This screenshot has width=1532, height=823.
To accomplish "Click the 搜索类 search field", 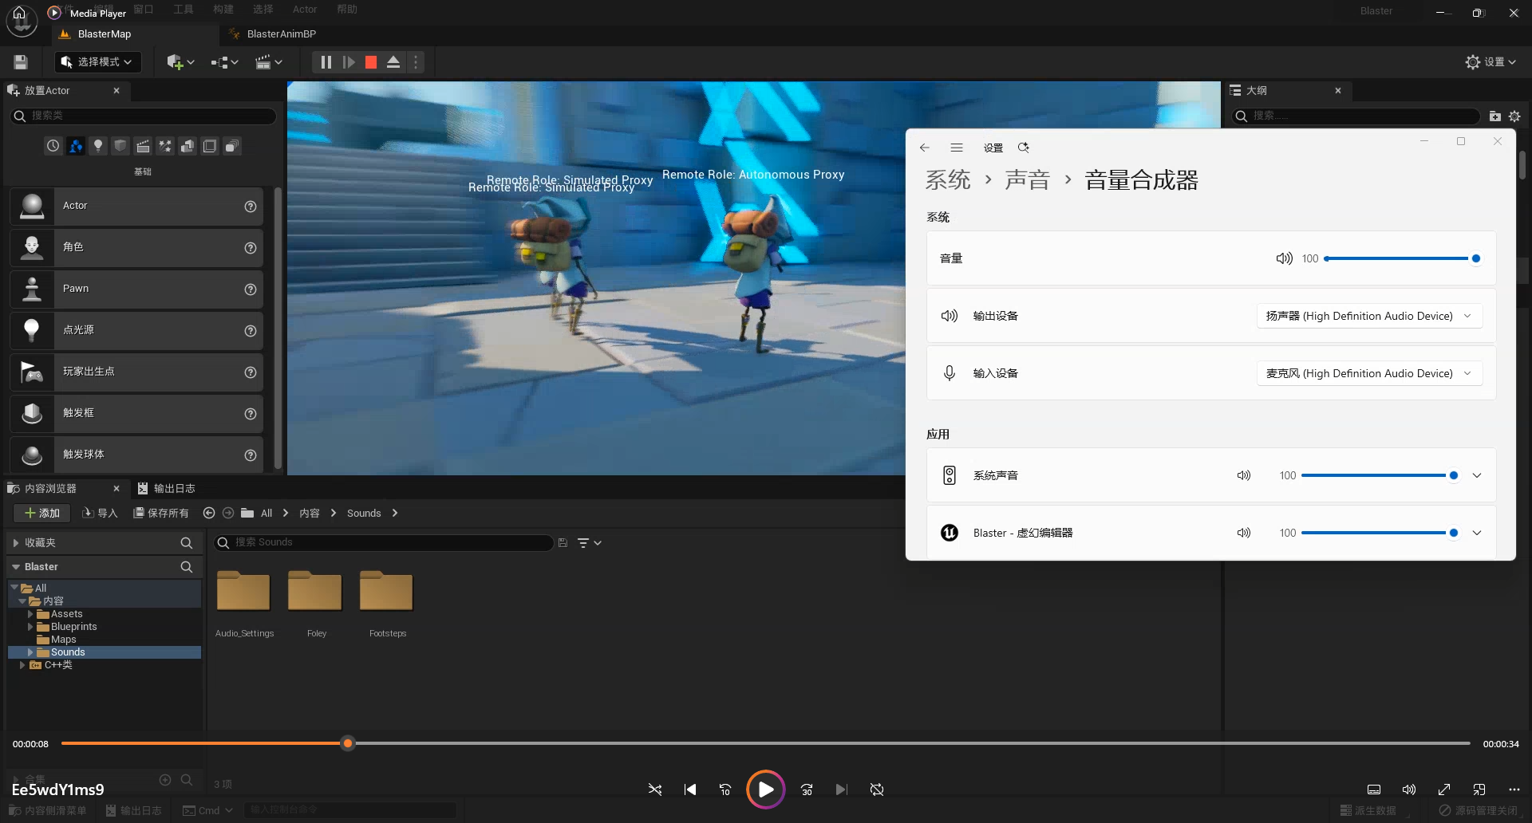I will pos(144,116).
